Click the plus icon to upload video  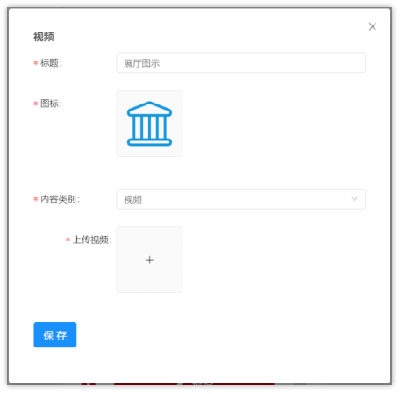pos(149,260)
